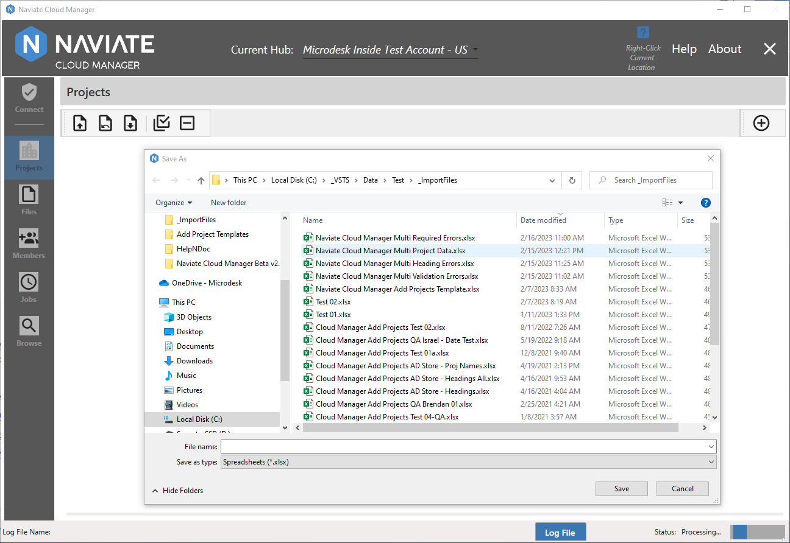Open the About menu in the header
This screenshot has width=790, height=543.
coord(725,49)
